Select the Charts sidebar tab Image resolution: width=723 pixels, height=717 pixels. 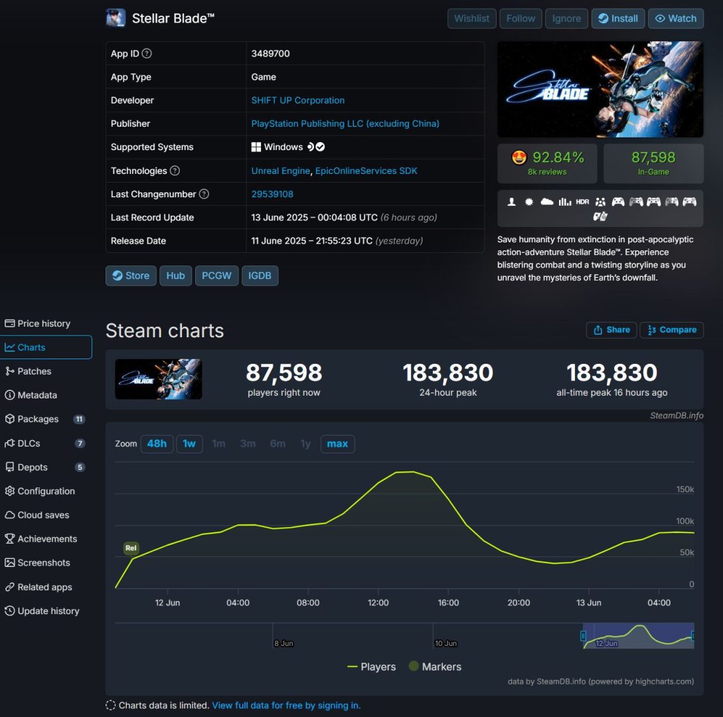pos(46,347)
